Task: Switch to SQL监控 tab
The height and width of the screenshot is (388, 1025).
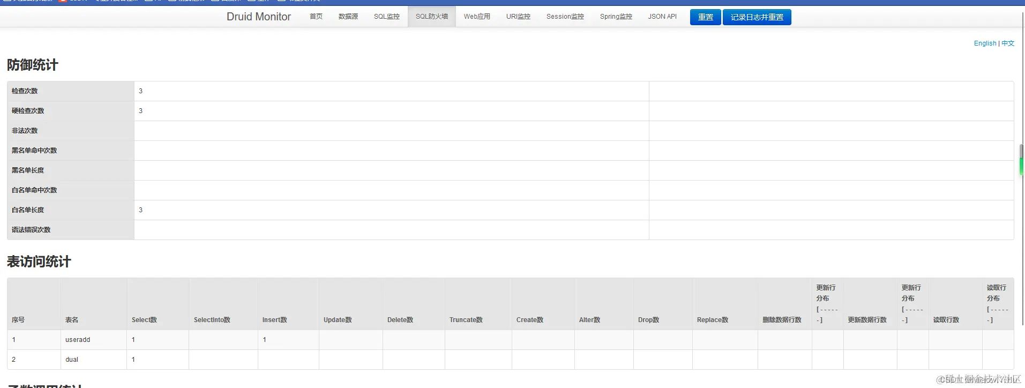Action: (x=387, y=17)
